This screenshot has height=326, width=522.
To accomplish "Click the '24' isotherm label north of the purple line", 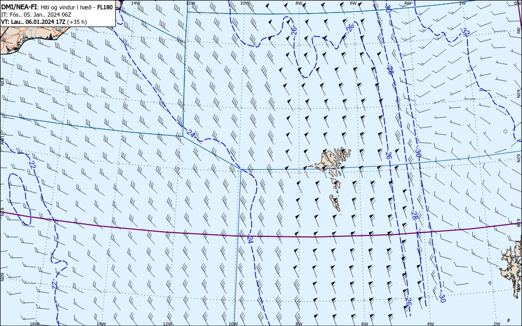I will coord(191,133).
